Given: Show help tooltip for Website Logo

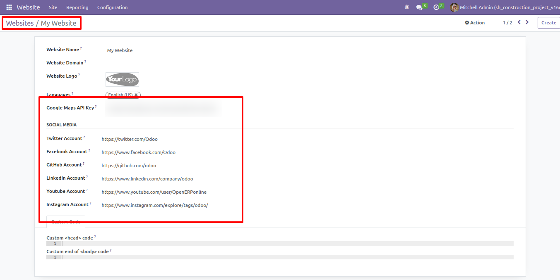Looking at the screenshot, I should pos(79,75).
